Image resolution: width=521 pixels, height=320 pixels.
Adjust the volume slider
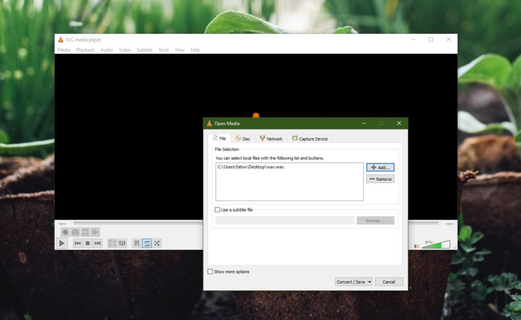[437, 244]
